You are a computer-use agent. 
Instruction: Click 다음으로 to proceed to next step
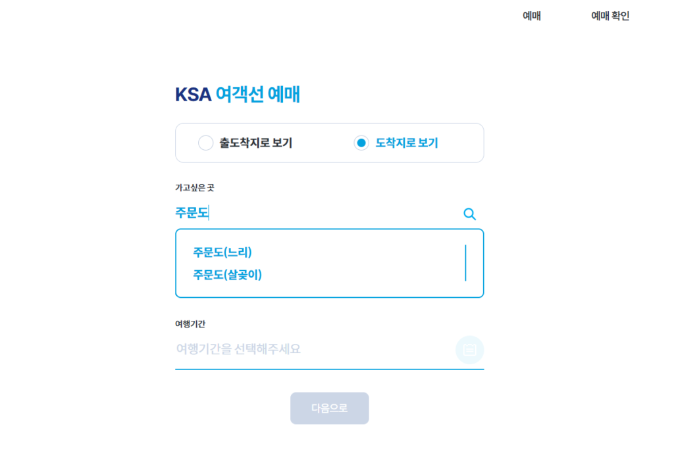point(329,408)
